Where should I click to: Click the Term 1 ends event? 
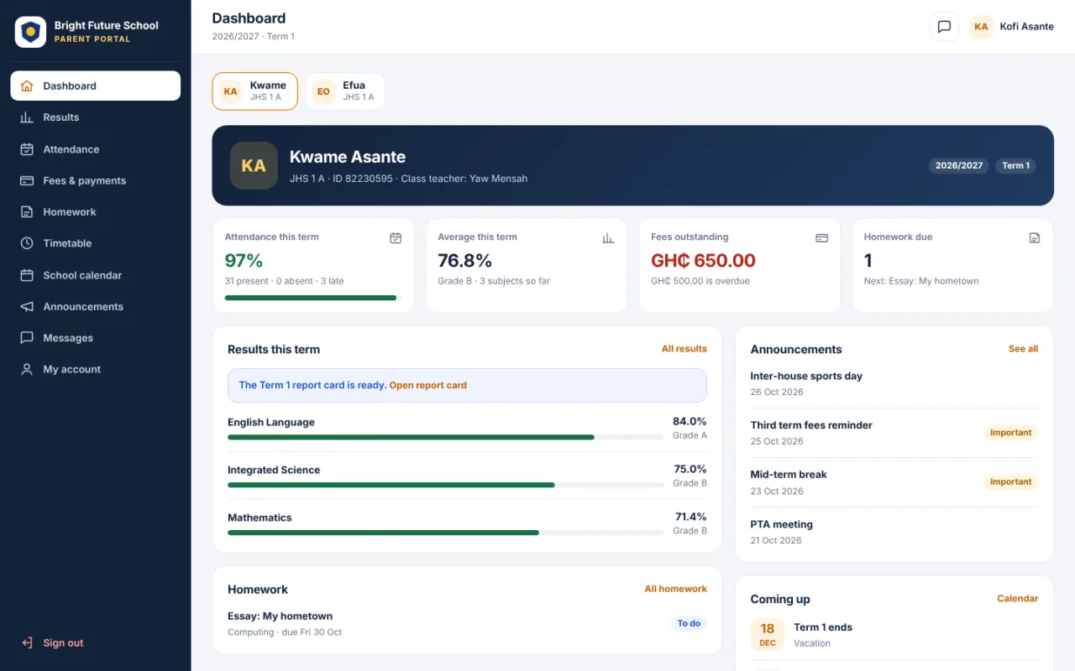point(894,635)
